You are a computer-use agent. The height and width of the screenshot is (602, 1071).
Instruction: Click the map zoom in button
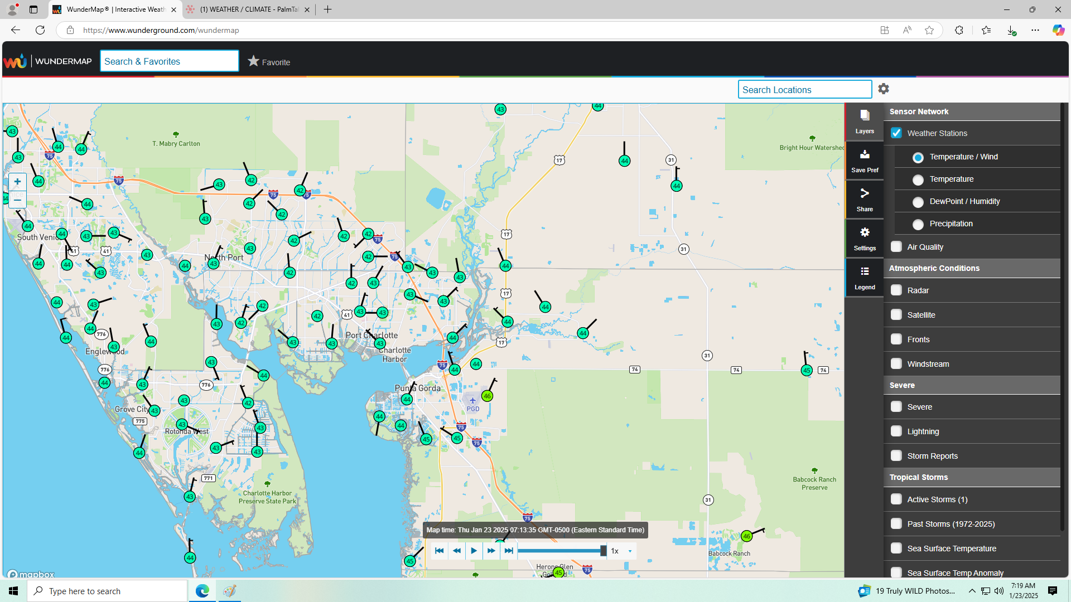pos(17,182)
